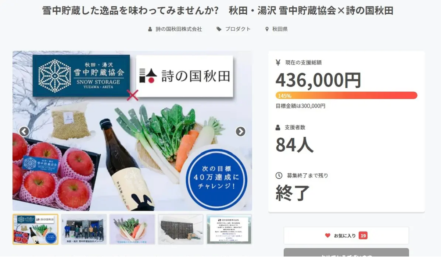This screenshot has height=258, width=441.
Task: Click the tag icon beside プロダクト
Action: [x=219, y=29]
